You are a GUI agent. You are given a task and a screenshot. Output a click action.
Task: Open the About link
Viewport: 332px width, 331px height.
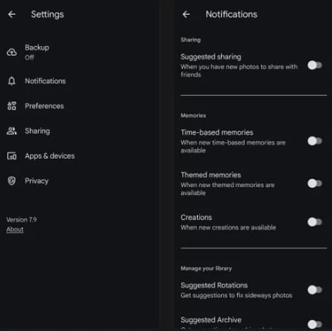tap(15, 229)
